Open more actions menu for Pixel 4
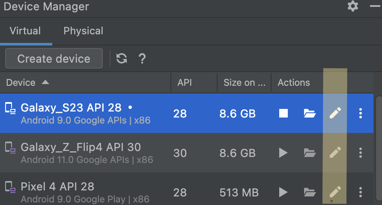Image resolution: width=382 pixels, height=205 pixels. pyautogui.click(x=361, y=192)
